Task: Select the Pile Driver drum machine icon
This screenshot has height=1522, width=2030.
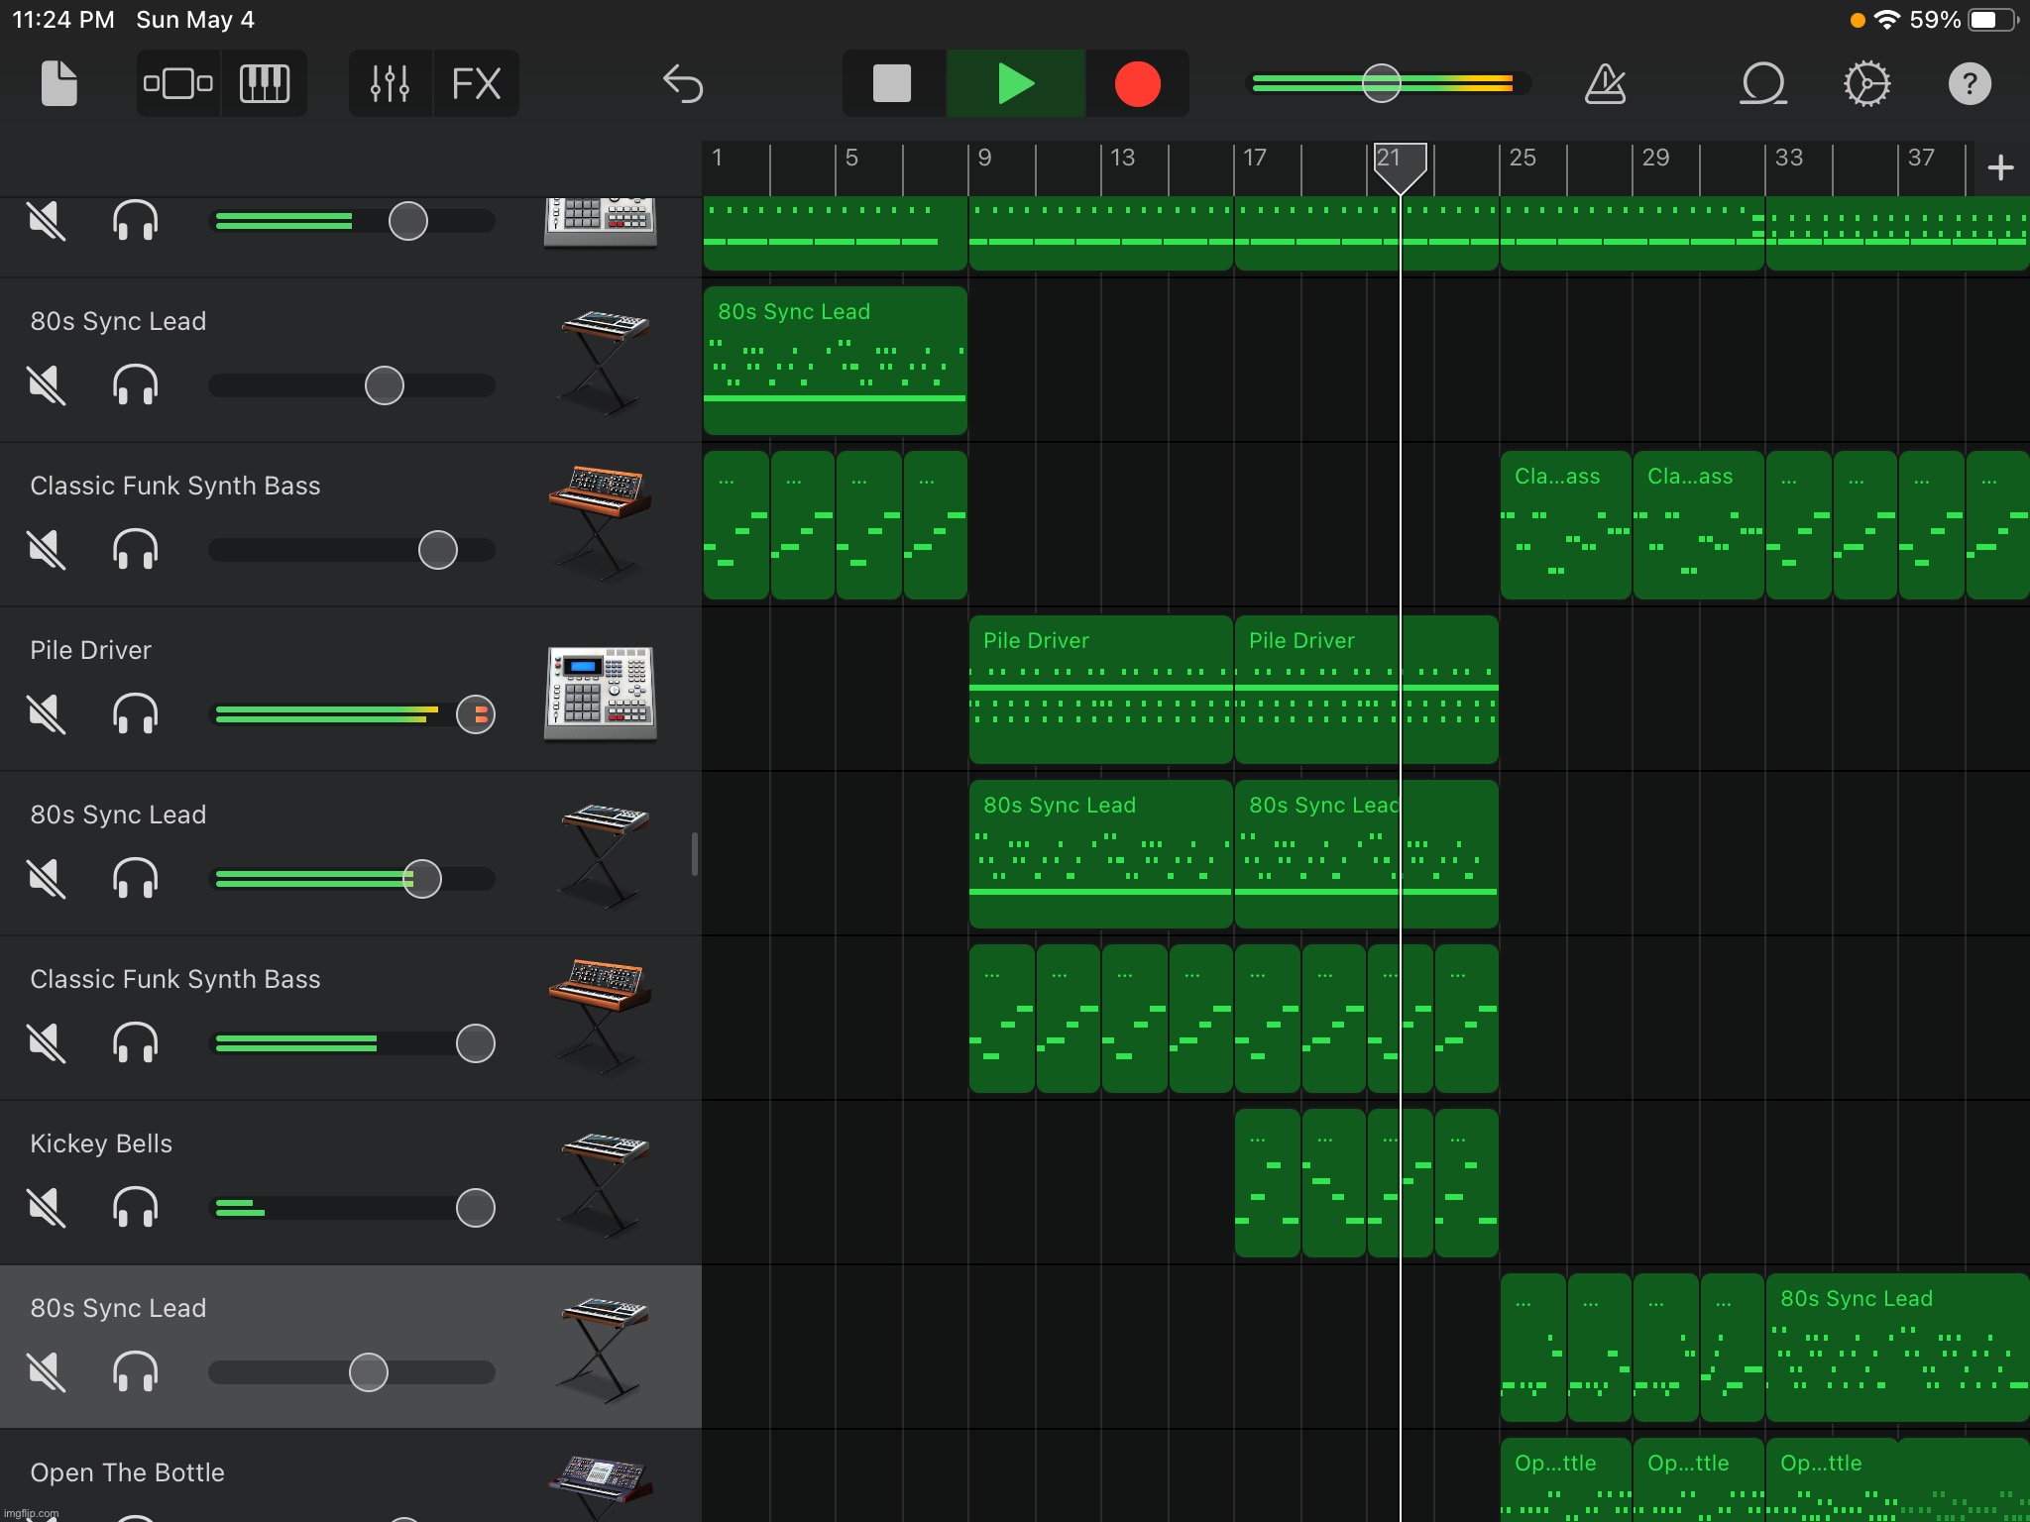Action: (x=601, y=694)
